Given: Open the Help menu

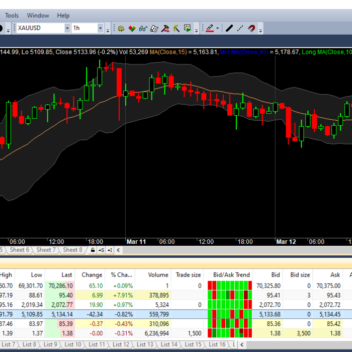Looking at the screenshot, I should click(63, 16).
